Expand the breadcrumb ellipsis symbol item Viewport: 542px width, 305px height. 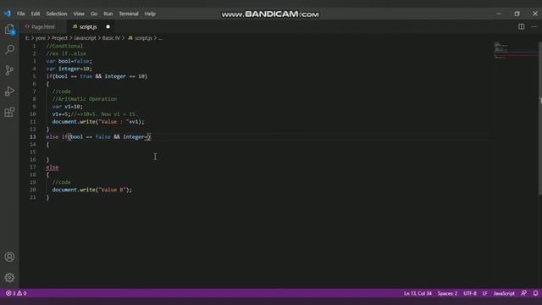160,38
